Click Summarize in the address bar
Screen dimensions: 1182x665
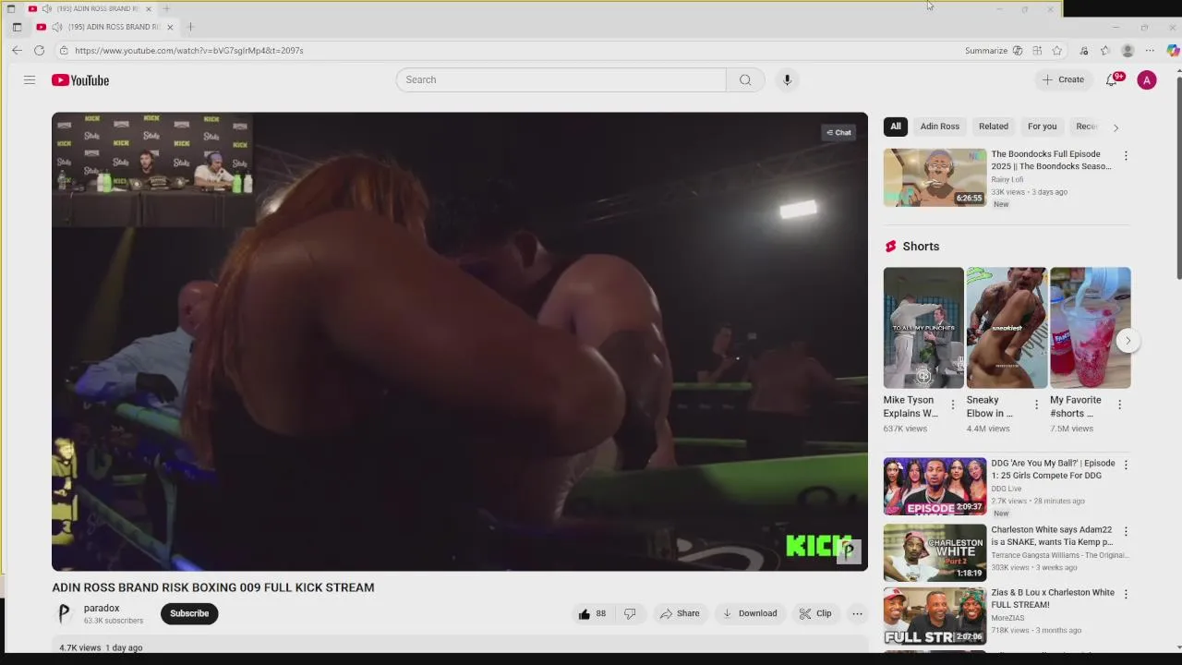pyautogui.click(x=986, y=51)
